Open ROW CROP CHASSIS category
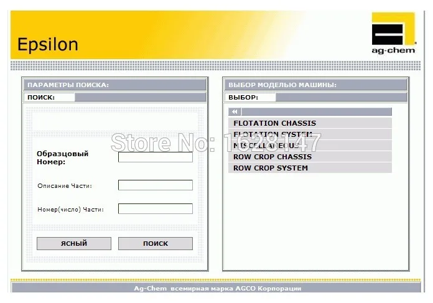Image resolution: width=433 pixels, height=303 pixels. pyautogui.click(x=310, y=157)
